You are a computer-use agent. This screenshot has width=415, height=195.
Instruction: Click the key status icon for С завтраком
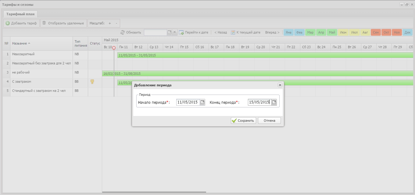92,82
